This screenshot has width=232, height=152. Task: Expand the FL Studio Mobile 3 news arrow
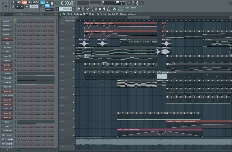click(141, 9)
